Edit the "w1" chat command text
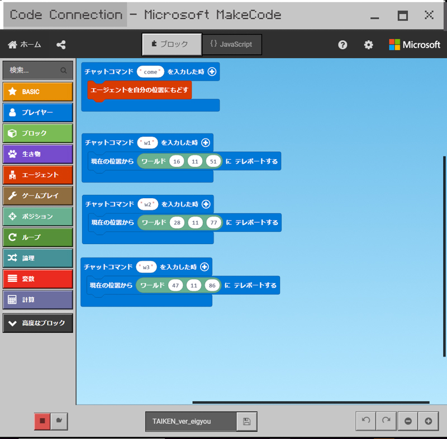This screenshot has height=439, width=447. pos(148,143)
